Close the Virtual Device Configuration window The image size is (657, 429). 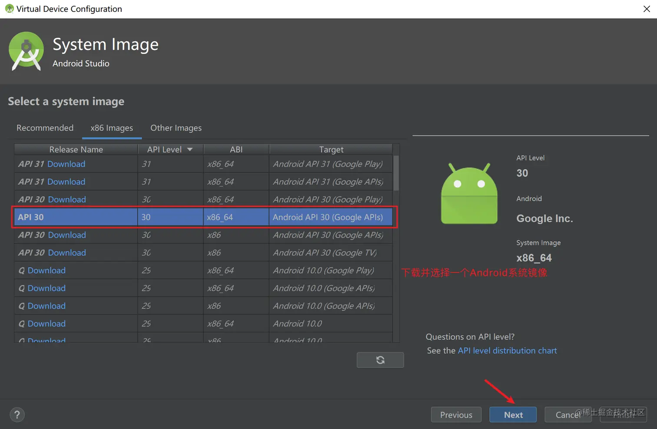(x=647, y=9)
